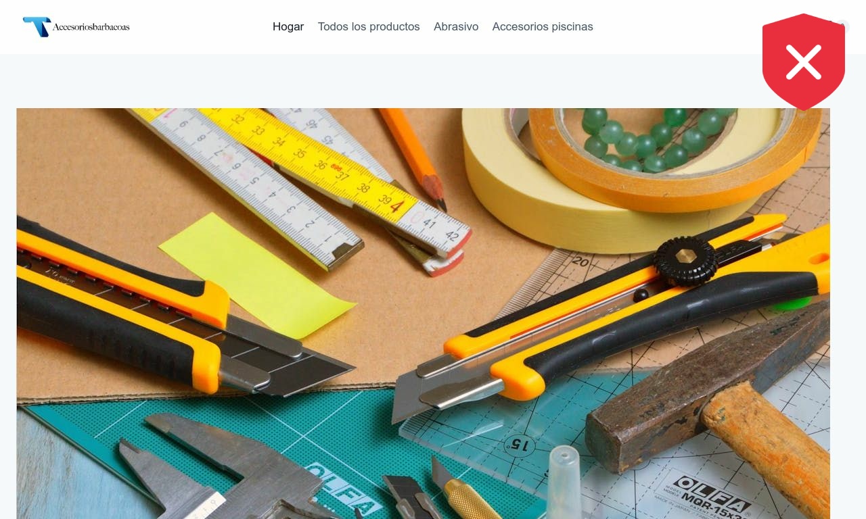Screen dimensions: 866x519
Task: Go to Todos los productos page
Action: point(369,26)
